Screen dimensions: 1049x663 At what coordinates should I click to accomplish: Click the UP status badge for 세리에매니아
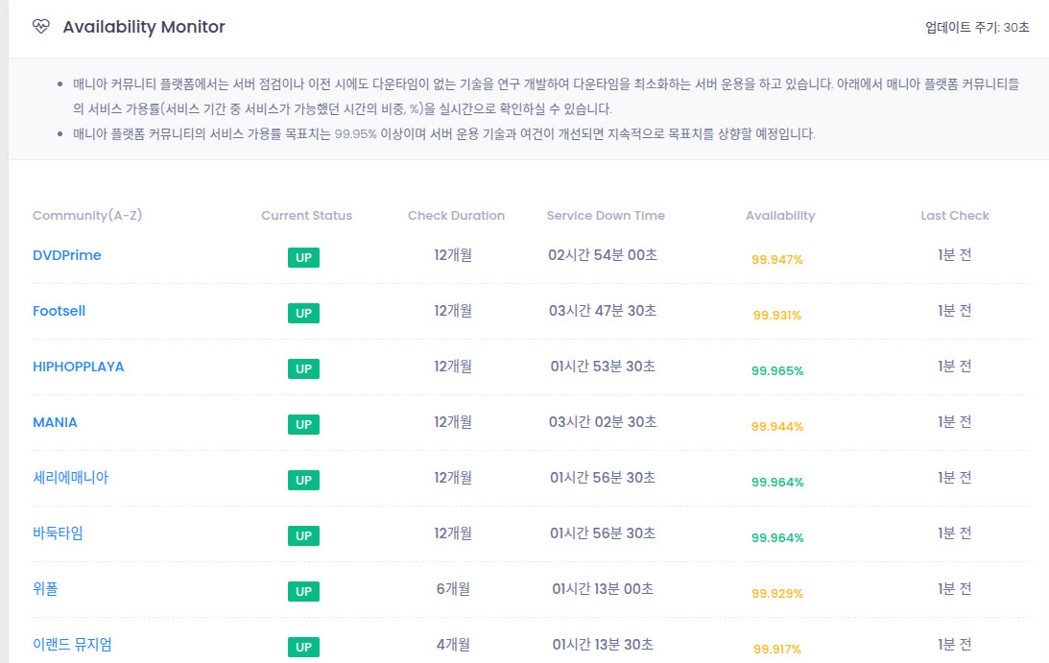click(303, 480)
